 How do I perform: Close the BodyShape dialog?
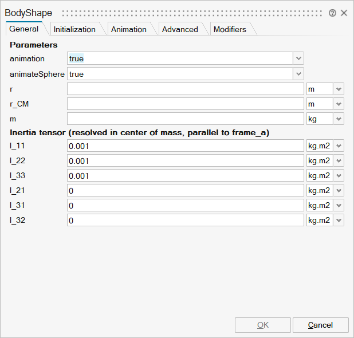[x=344, y=13]
